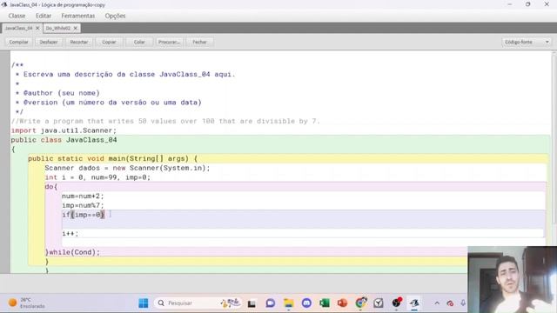Open Discord from the taskbar
The image size is (557, 313).
coord(306,303)
